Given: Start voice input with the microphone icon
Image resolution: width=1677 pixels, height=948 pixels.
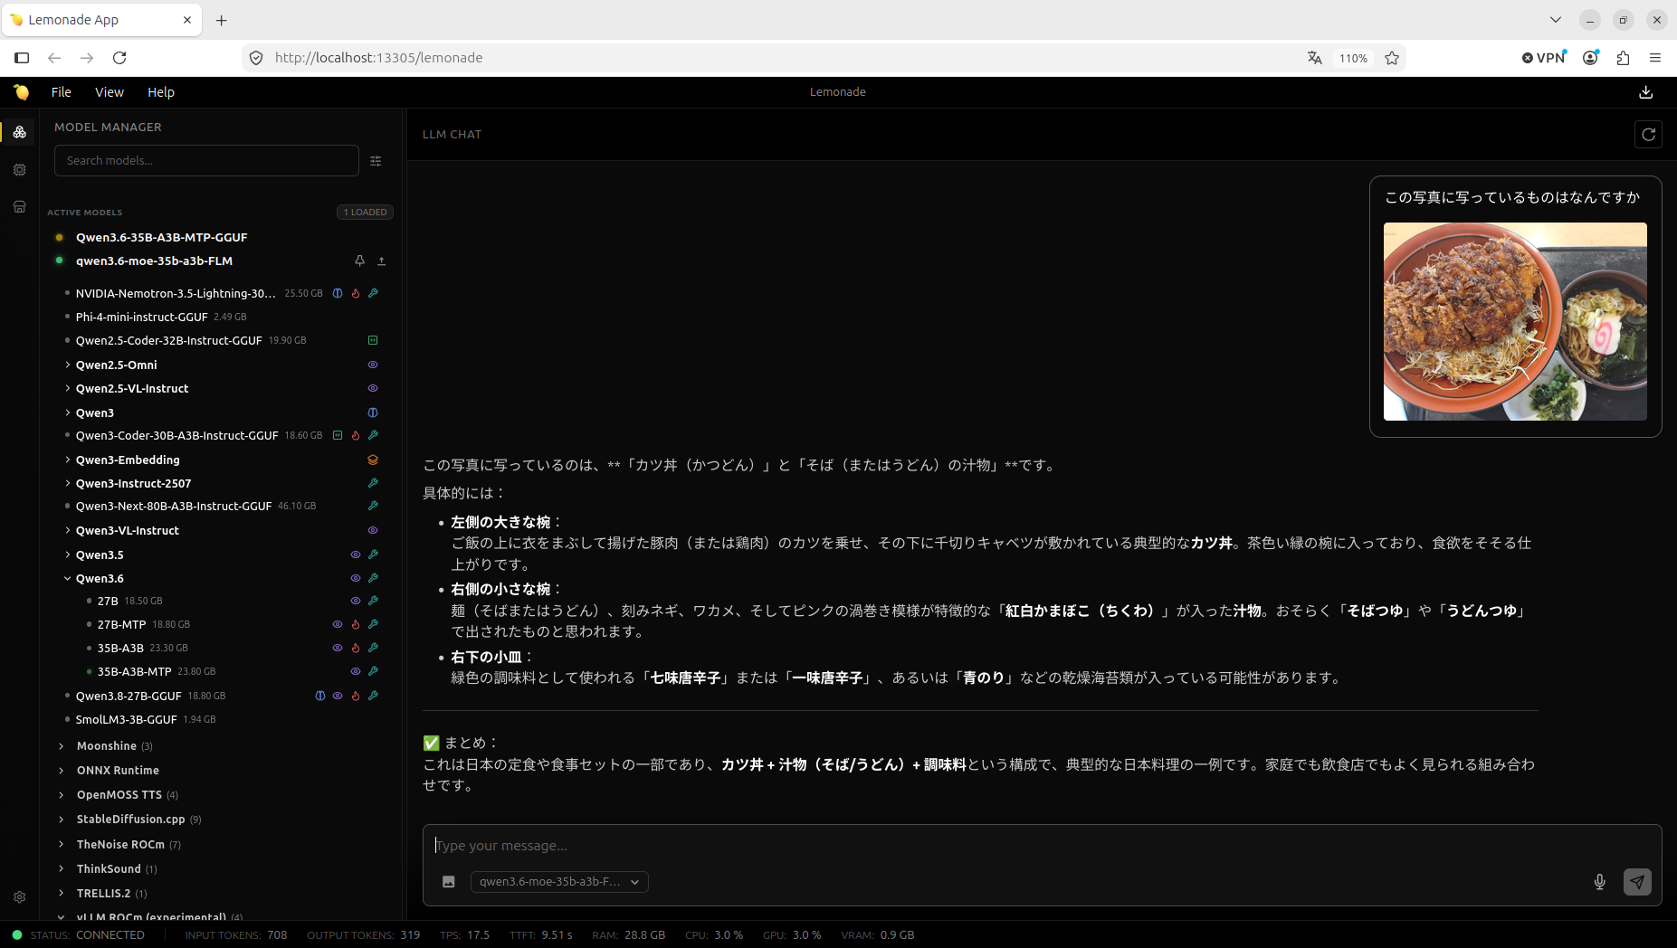Looking at the screenshot, I should point(1599,882).
